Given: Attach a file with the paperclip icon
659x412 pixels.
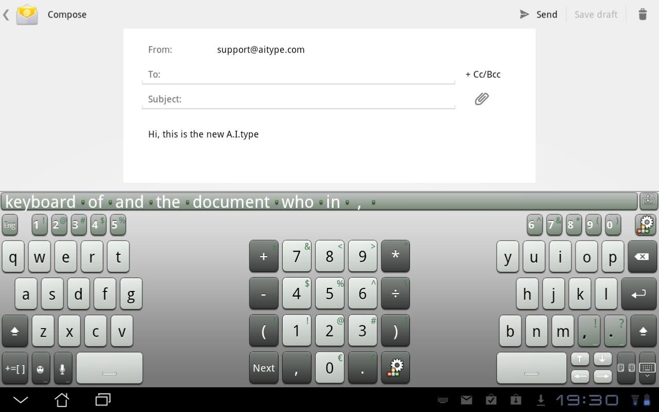Looking at the screenshot, I should coord(481,99).
